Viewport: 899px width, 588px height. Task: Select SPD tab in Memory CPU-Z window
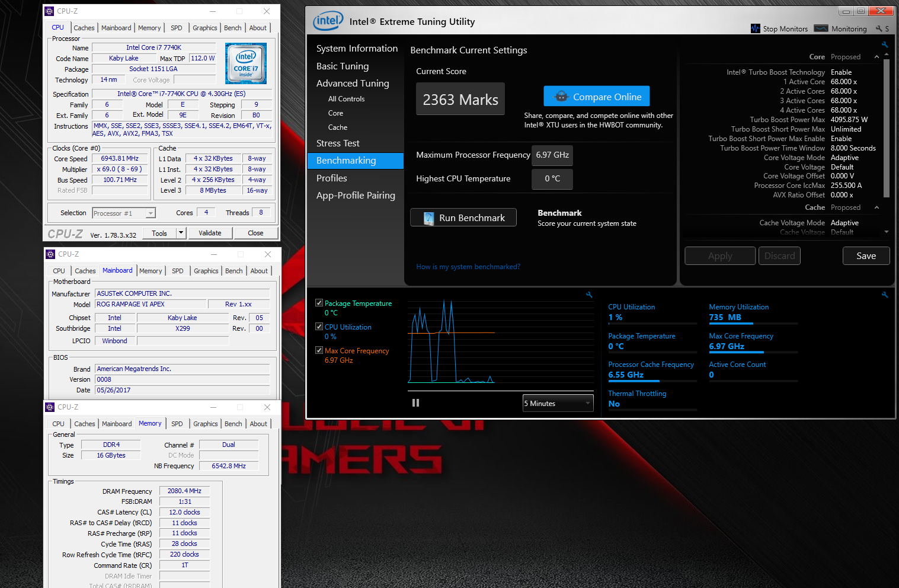177,424
